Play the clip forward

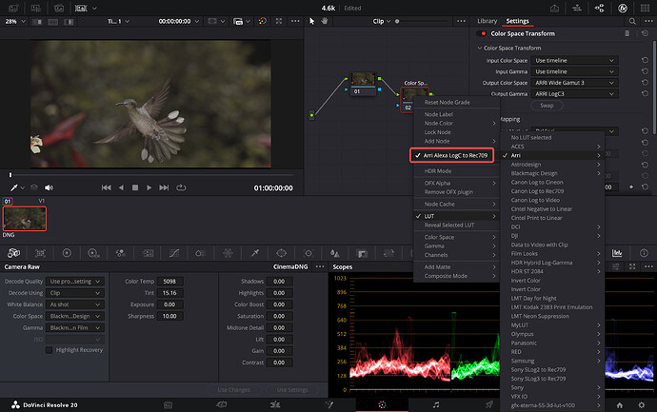coord(149,187)
